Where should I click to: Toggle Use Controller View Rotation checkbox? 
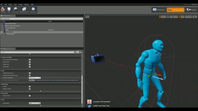coord(30,60)
